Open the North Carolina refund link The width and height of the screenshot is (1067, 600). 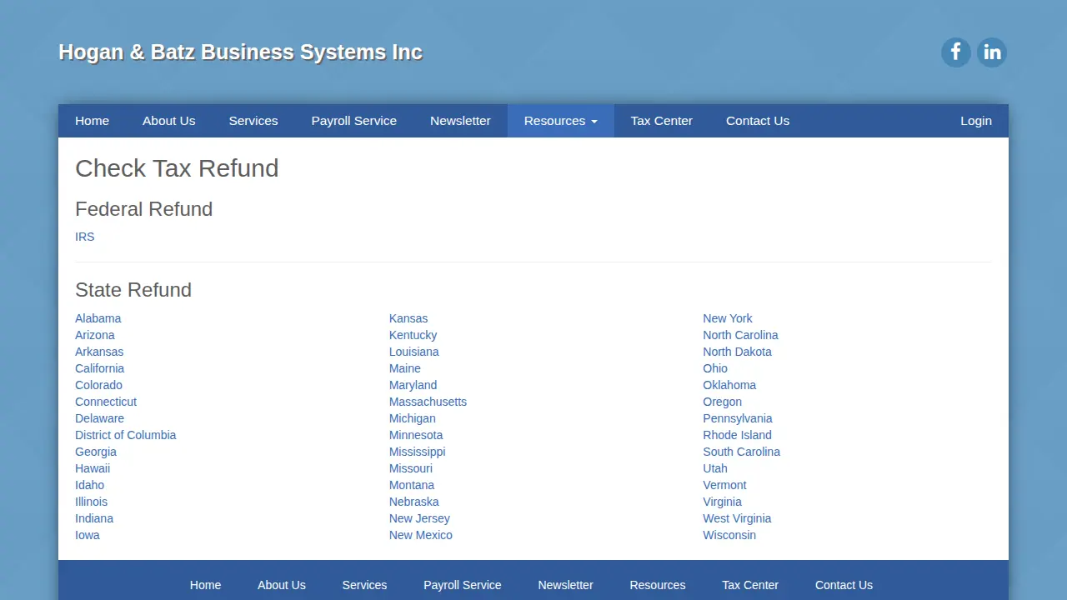point(740,335)
